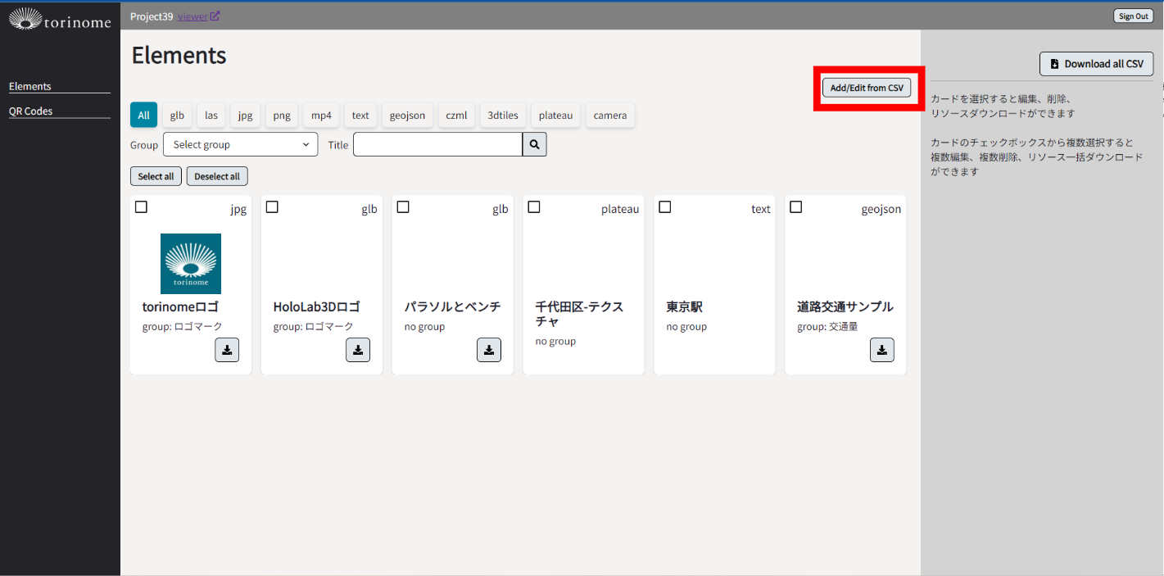The width and height of the screenshot is (1164, 576).
Task: Open viewer external link icon
Action: (x=215, y=16)
